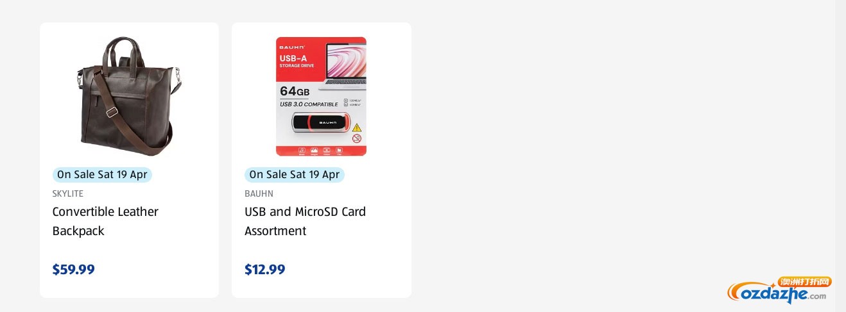
Task: Click the USB-A Storage Drive heading on package
Action: pos(297,61)
